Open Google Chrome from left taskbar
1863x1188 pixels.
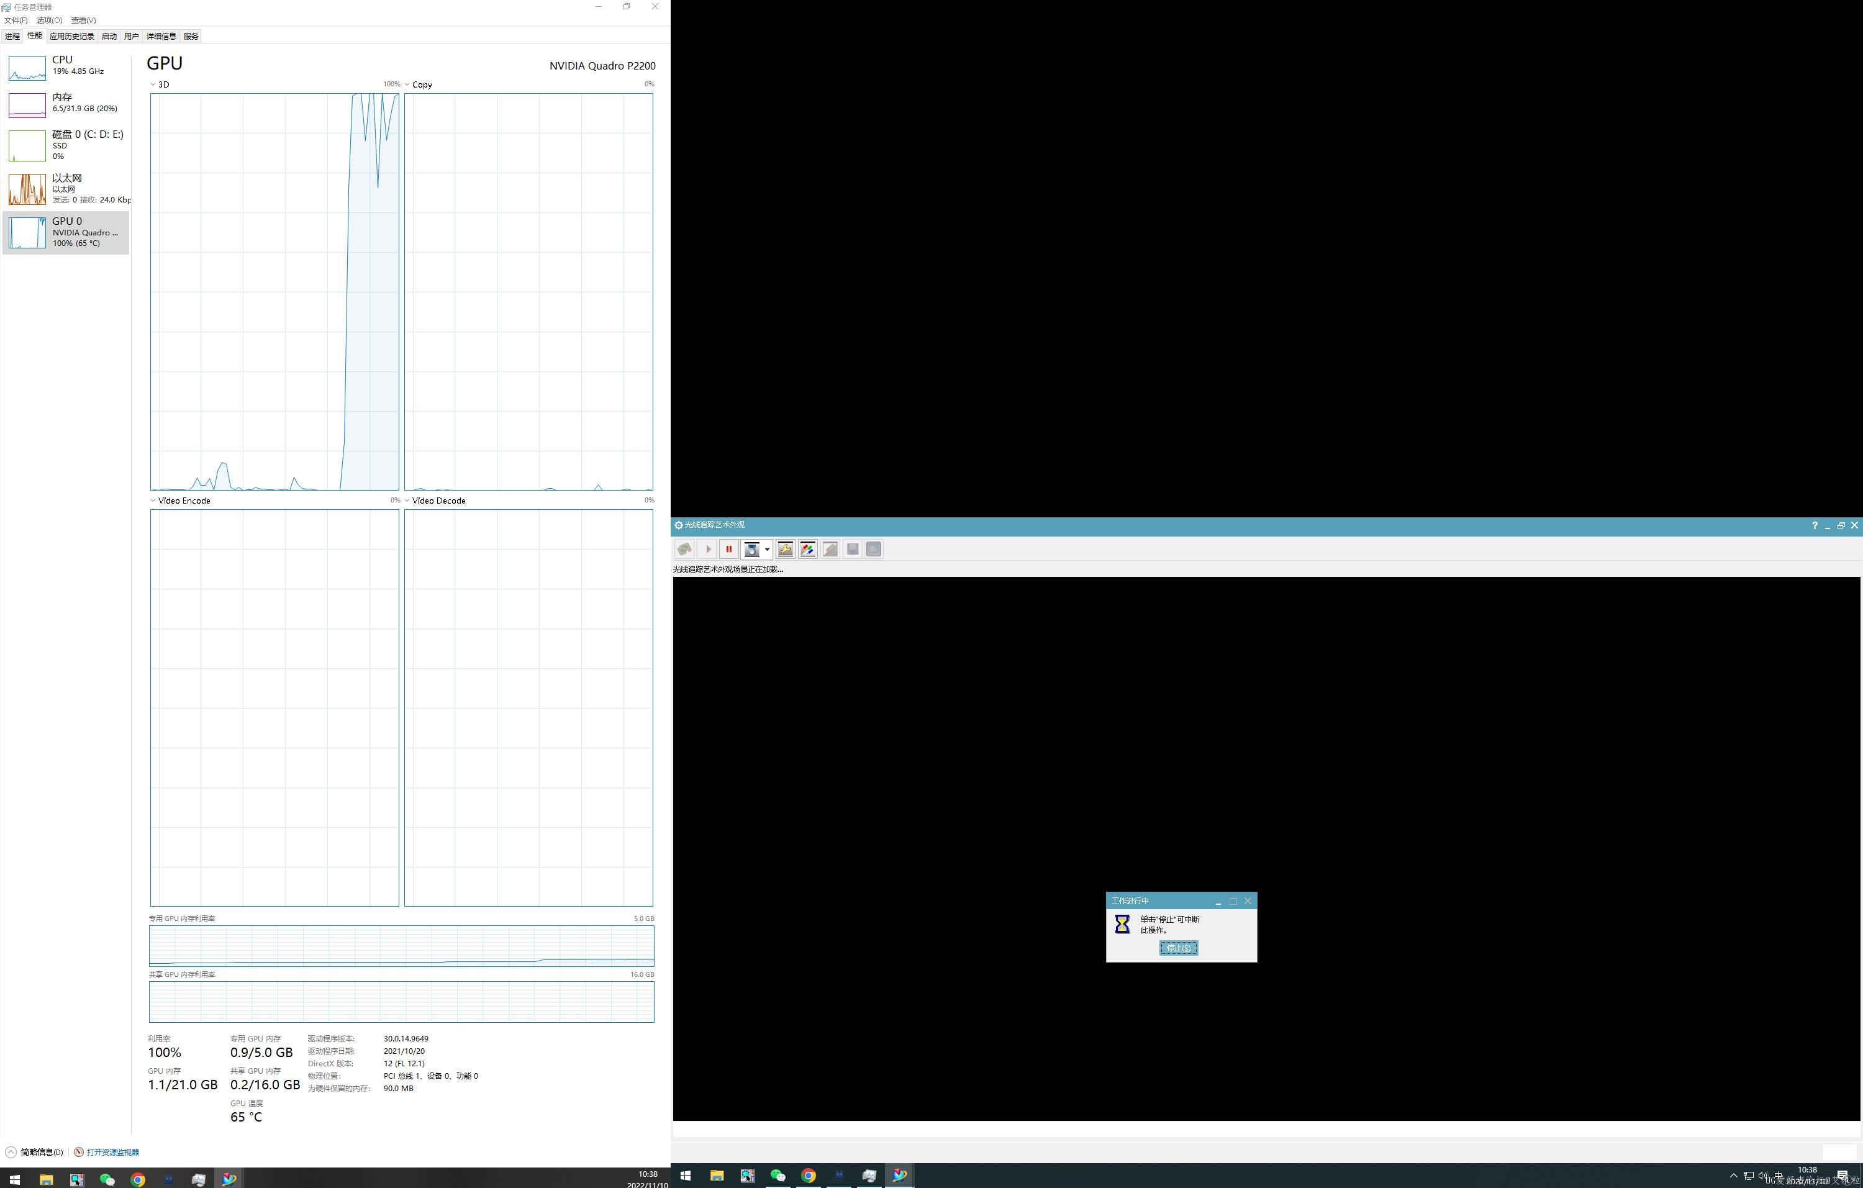point(138,1179)
